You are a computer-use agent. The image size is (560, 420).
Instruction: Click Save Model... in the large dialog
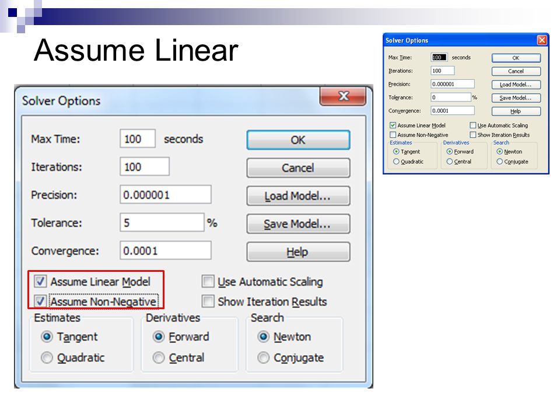(x=298, y=224)
